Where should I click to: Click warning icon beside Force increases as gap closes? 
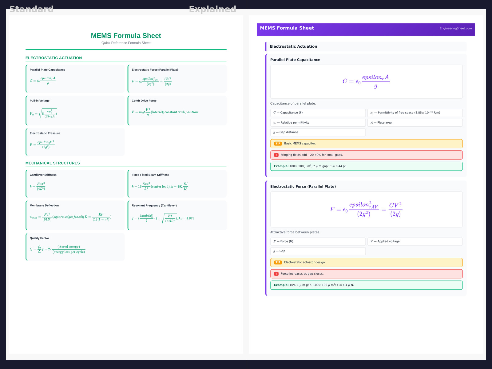coord(276,274)
